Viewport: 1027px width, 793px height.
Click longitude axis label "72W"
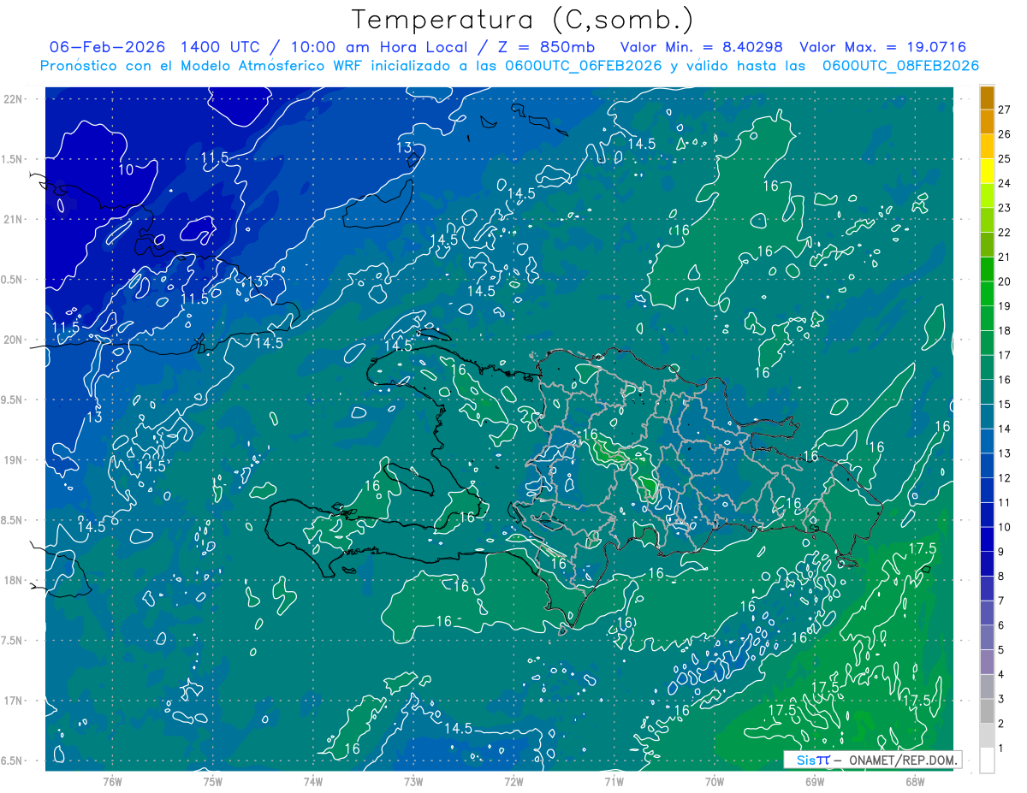[x=513, y=782]
